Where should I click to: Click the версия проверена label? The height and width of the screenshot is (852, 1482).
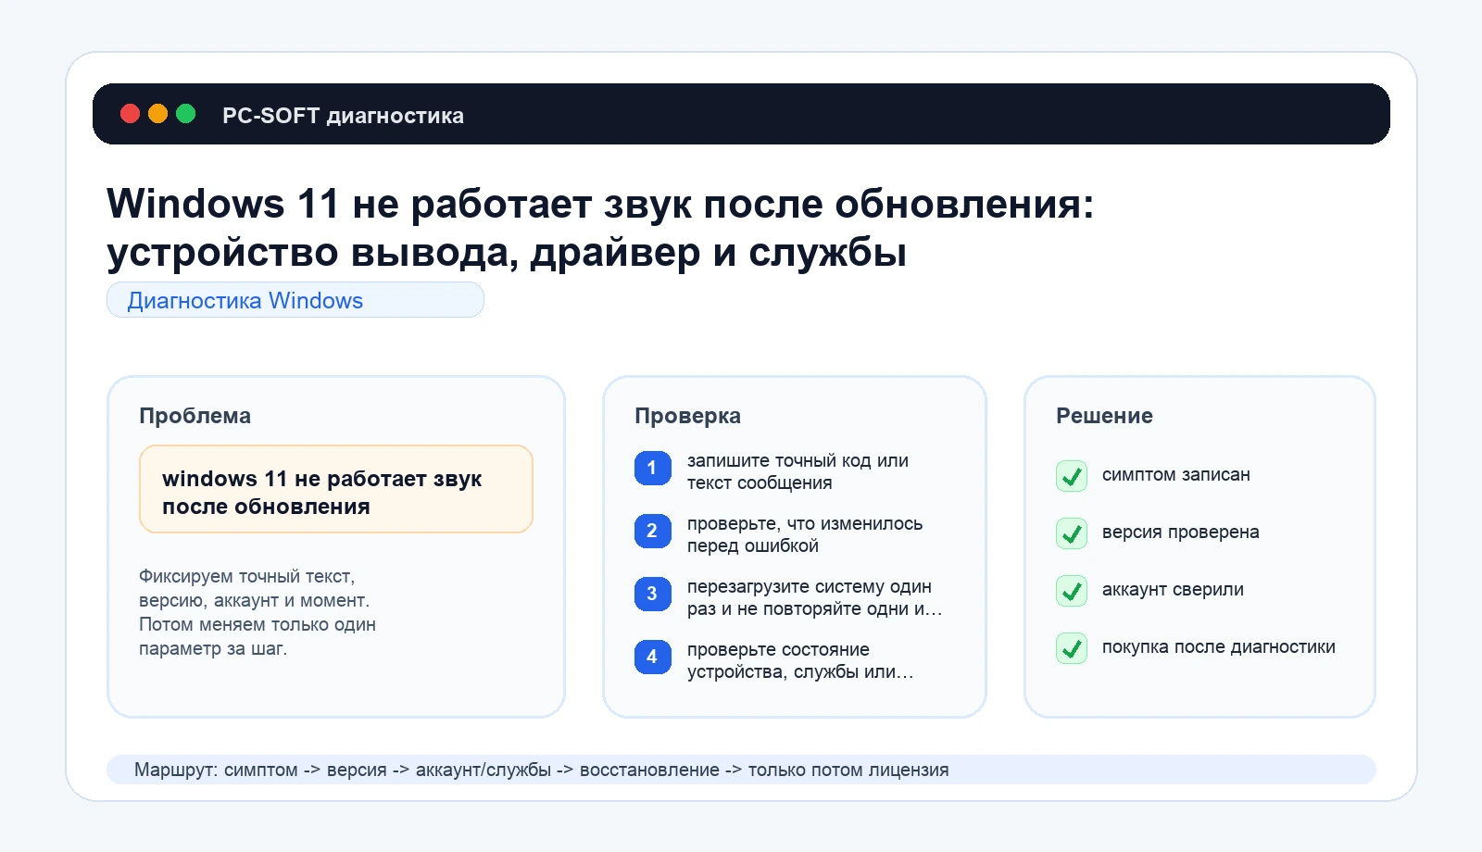click(x=1180, y=532)
